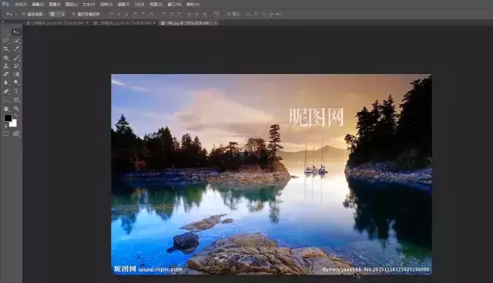Open the auto-select group/layer dropdown
This screenshot has height=283, width=493.
coord(57,14)
